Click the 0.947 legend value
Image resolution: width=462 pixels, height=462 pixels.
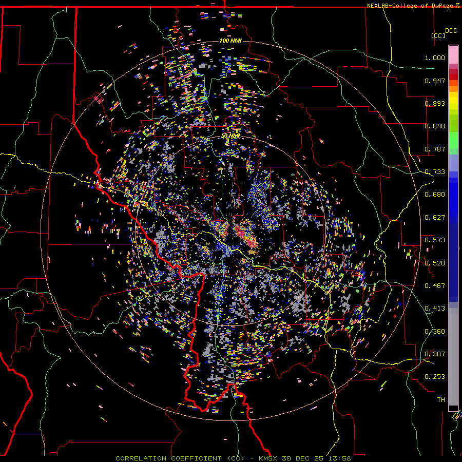435,81
